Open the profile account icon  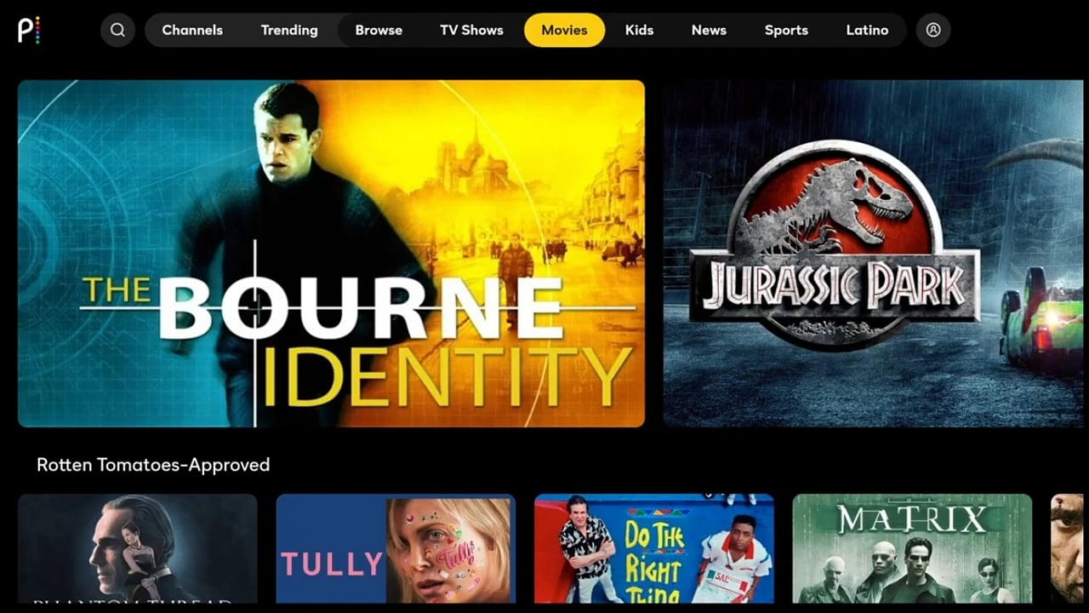tap(933, 30)
